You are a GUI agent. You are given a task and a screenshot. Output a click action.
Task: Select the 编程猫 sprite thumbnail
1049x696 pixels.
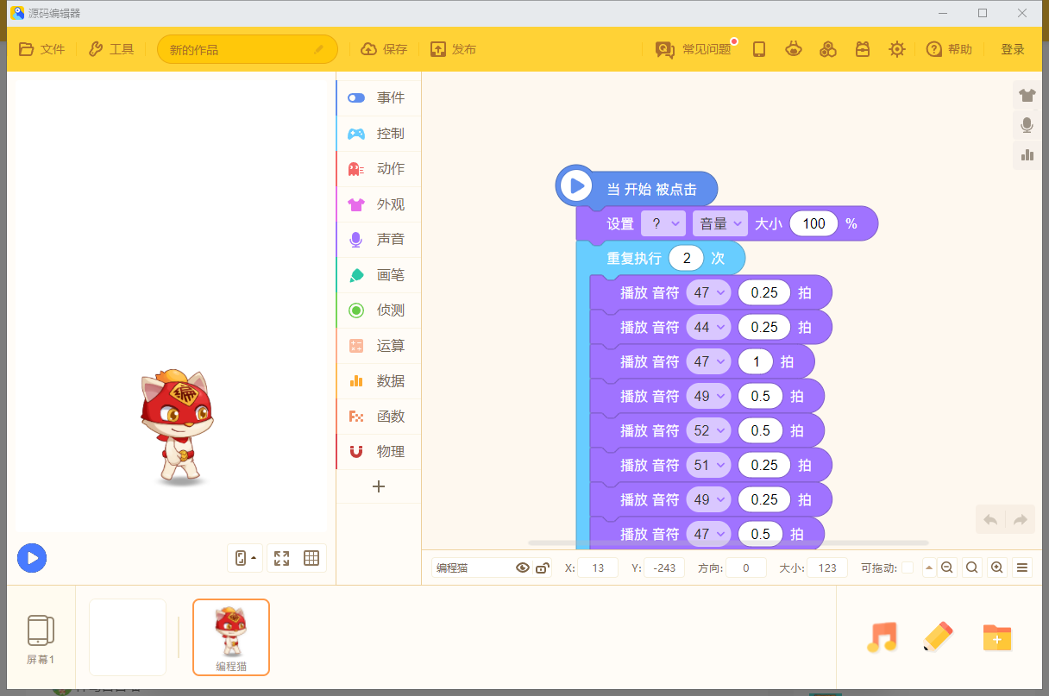coord(231,637)
